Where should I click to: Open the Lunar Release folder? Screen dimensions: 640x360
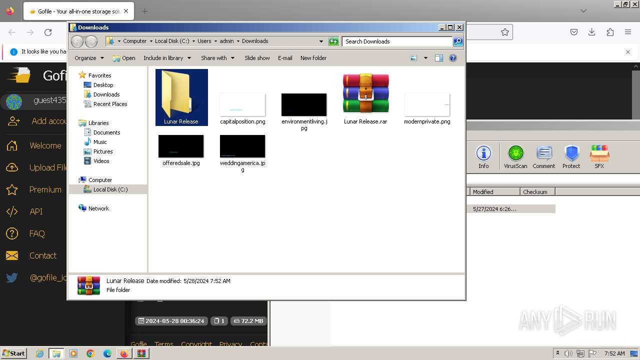pyautogui.click(x=181, y=97)
